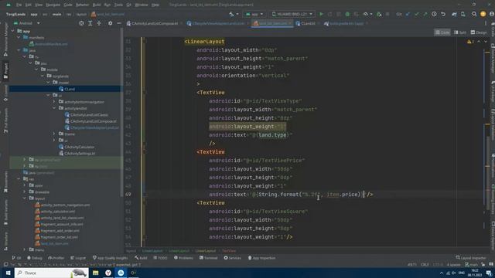Click the Git push arrow icon
Viewport: 495px width, 278px height.
tap(425, 14)
